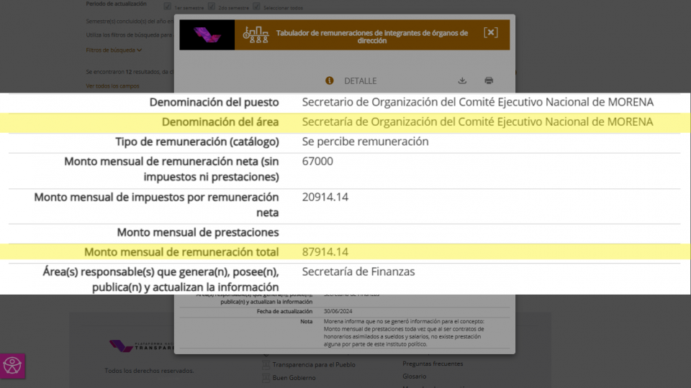Viewport: 691px width, 388px height.
Task: Click the organization chart icon in header
Action: (x=256, y=34)
